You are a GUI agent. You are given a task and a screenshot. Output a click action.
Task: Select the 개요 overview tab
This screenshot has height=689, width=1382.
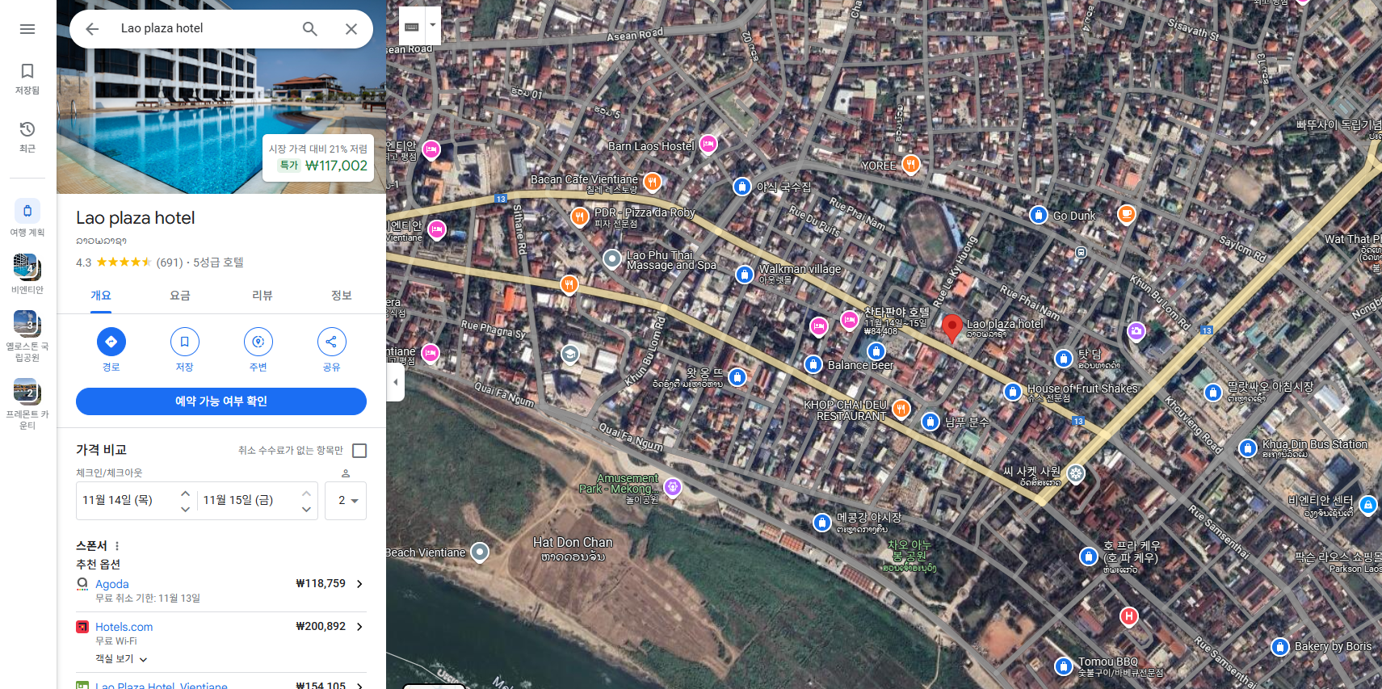click(x=101, y=296)
